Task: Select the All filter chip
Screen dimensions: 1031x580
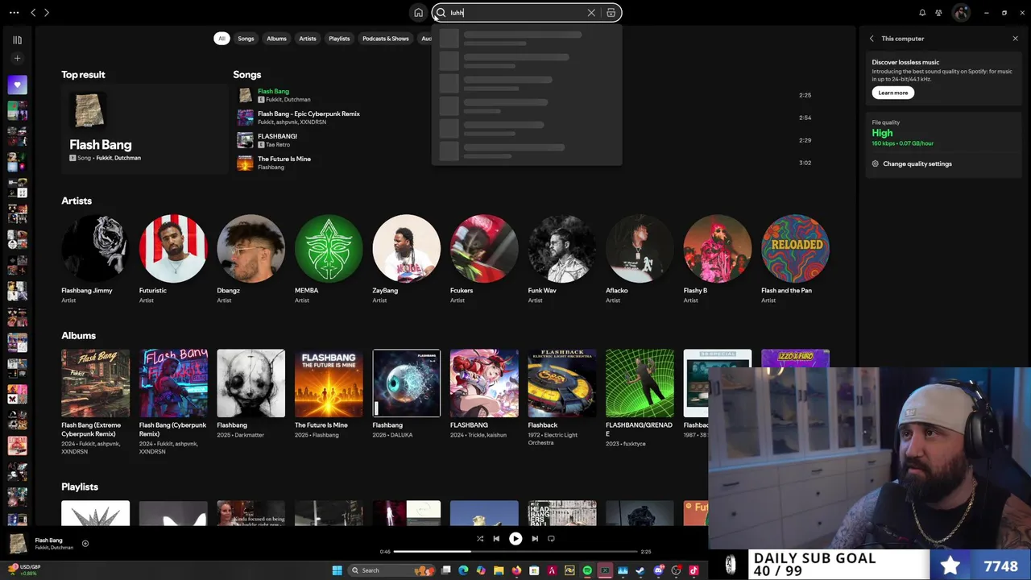Action: [222, 39]
